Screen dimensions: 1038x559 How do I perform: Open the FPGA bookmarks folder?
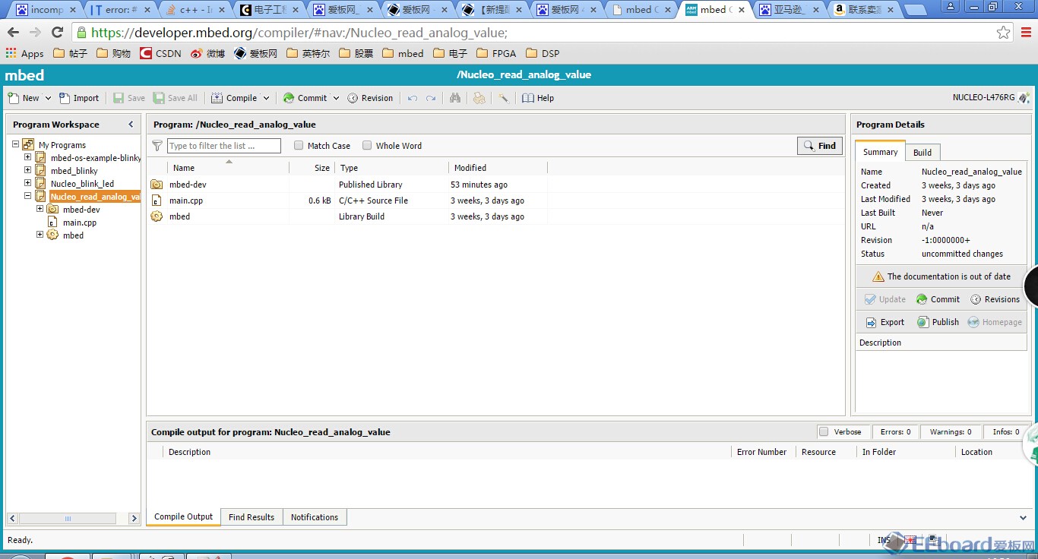click(496, 54)
